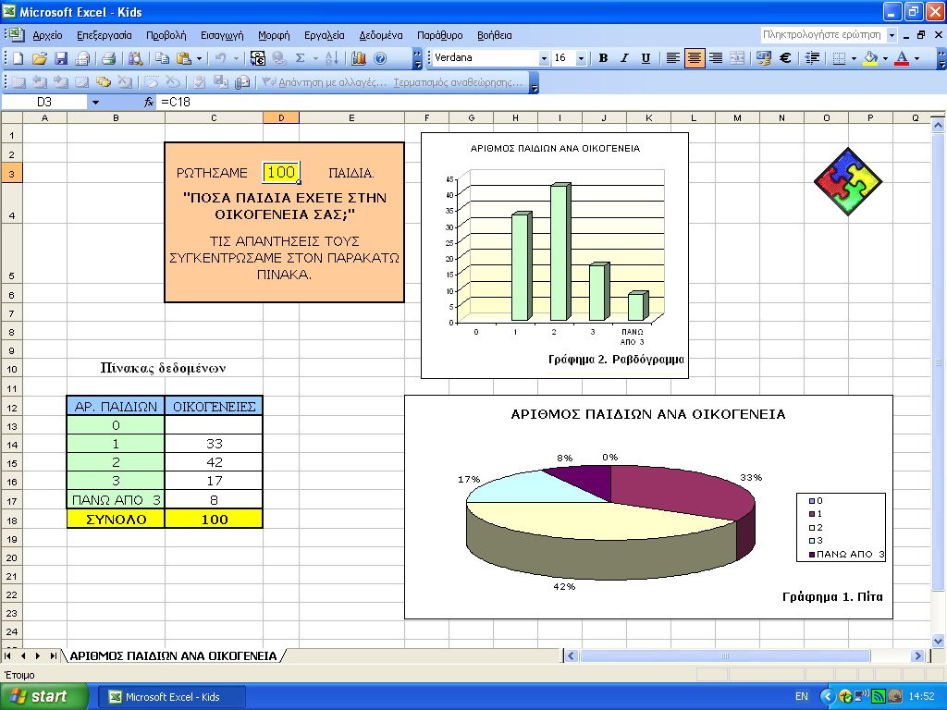Apply Euro style format icon
This screenshot has width=947, height=710.
pyautogui.click(x=785, y=58)
